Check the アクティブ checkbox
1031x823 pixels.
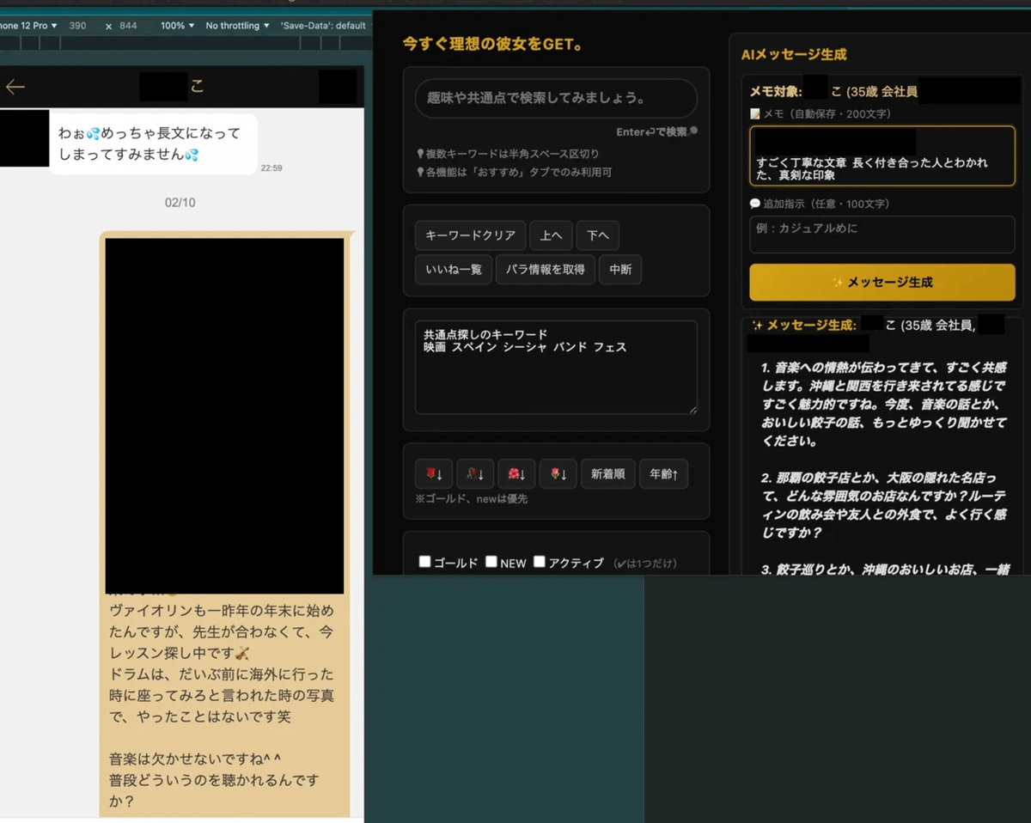(x=540, y=562)
